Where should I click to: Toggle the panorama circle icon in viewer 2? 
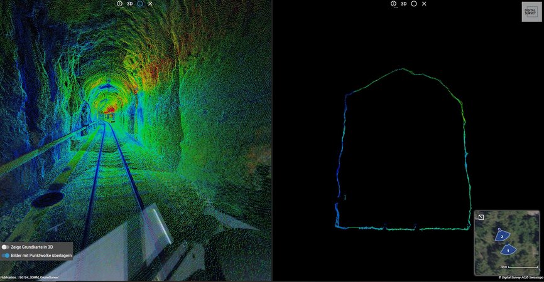(413, 4)
